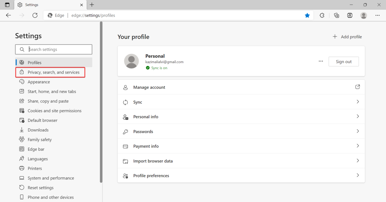Click the Phone and other devices icon

[x=22, y=197]
